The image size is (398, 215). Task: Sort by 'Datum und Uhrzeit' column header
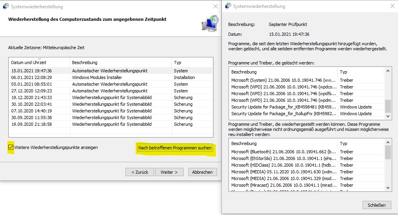(39, 62)
